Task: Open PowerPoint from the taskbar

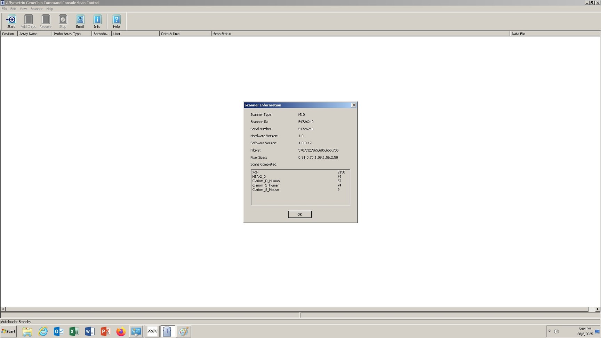Action: 105,331
